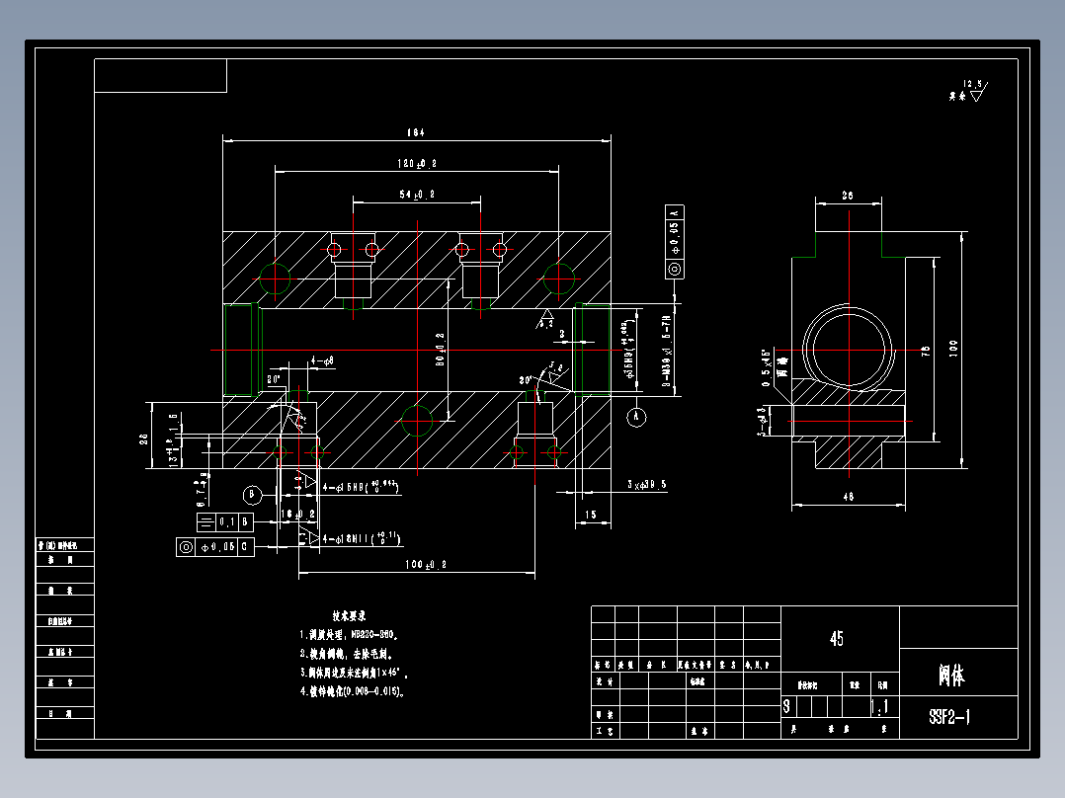Viewport: 1065px width, 798px height.
Task: Select the 26 dimension above side view
Action: [848, 196]
